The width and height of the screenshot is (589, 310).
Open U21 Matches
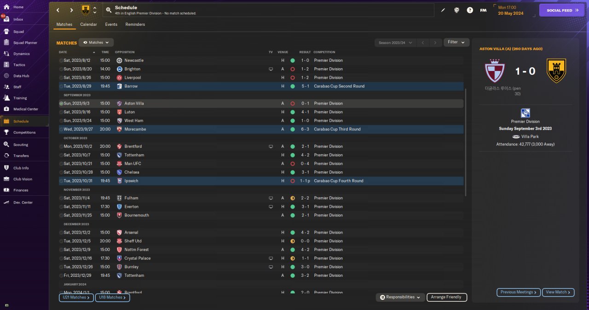pos(76,298)
